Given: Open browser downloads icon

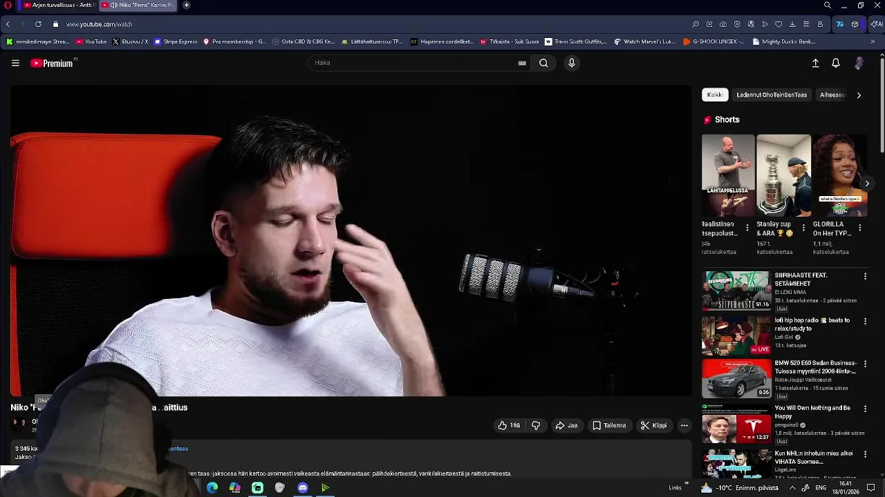Looking at the screenshot, I should tap(792, 24).
